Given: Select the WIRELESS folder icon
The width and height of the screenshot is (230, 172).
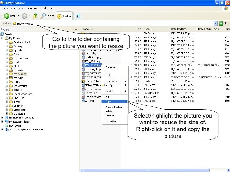Looking at the screenshot, I should [x=11, y=114].
